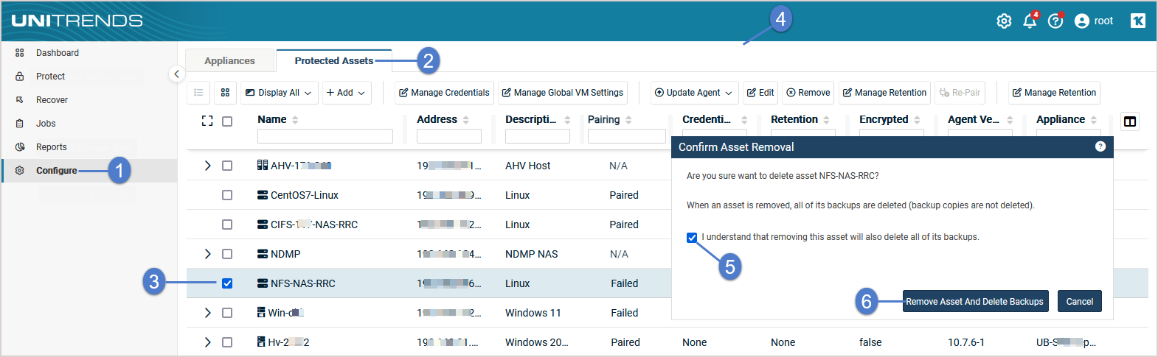Open the notifications bell icon
The width and height of the screenshot is (1158, 357).
click(x=1030, y=21)
